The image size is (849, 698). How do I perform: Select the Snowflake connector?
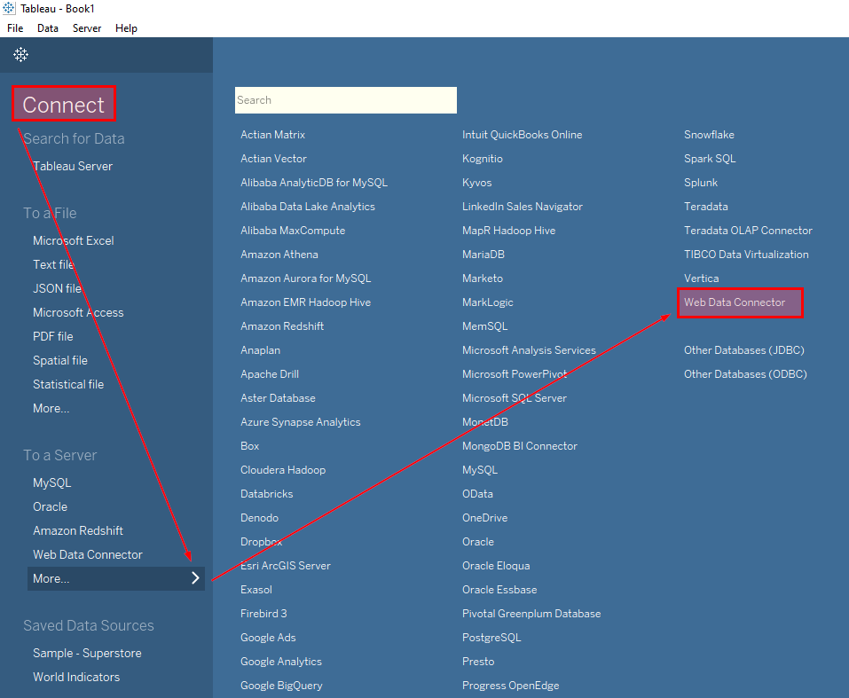tap(709, 134)
